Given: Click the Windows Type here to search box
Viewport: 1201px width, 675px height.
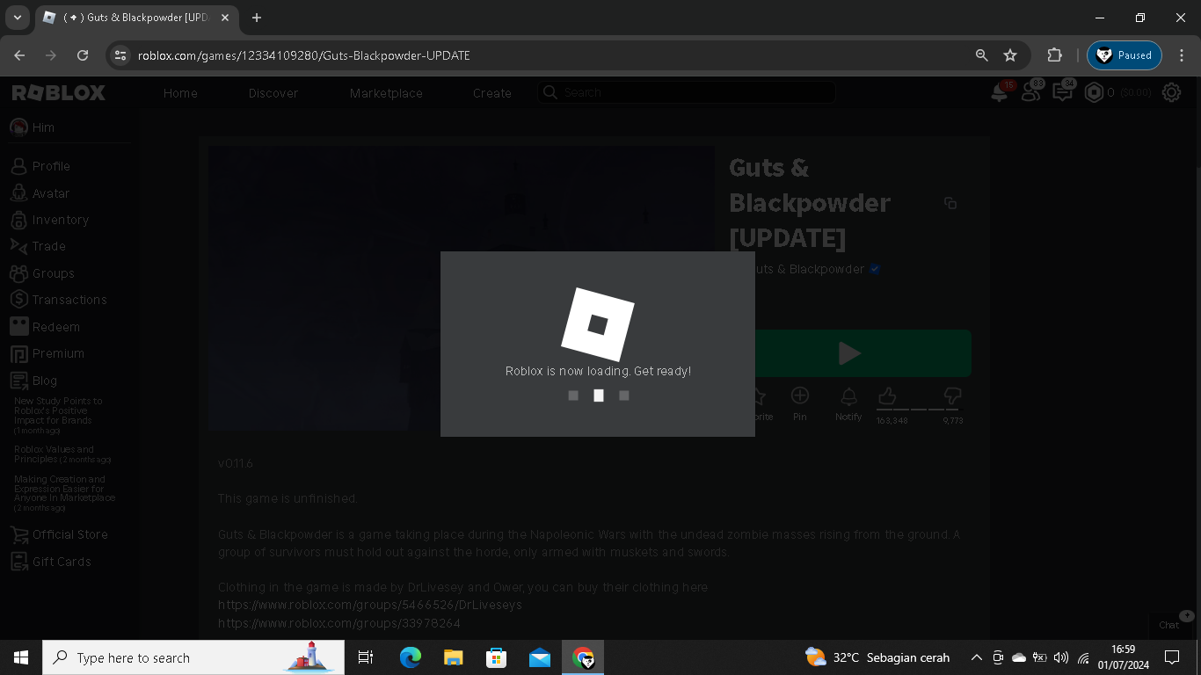Looking at the screenshot, I should pyautogui.click(x=193, y=657).
